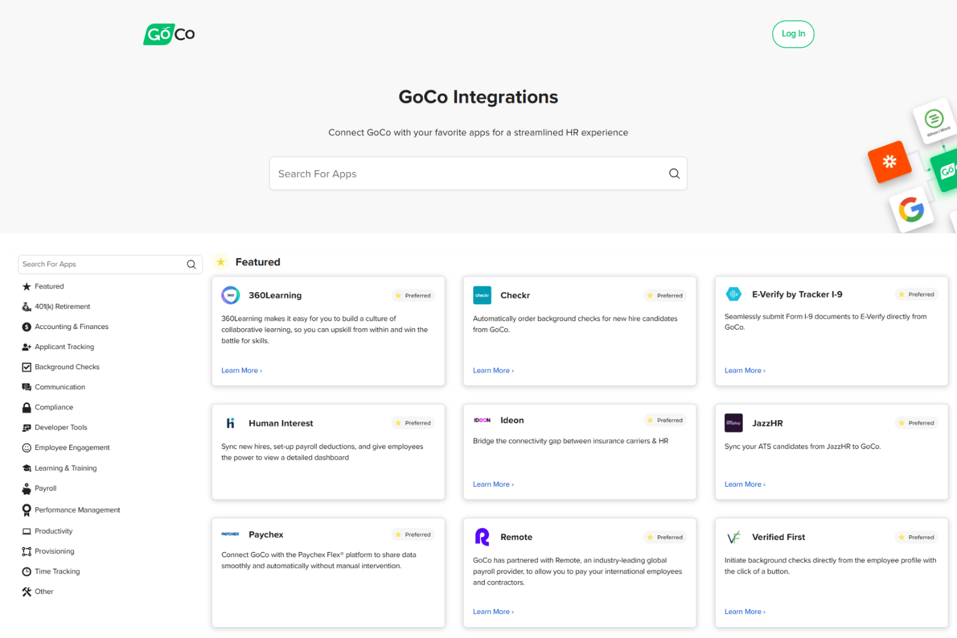
Task: Open Learn More link on 360Learning card
Action: click(x=241, y=370)
